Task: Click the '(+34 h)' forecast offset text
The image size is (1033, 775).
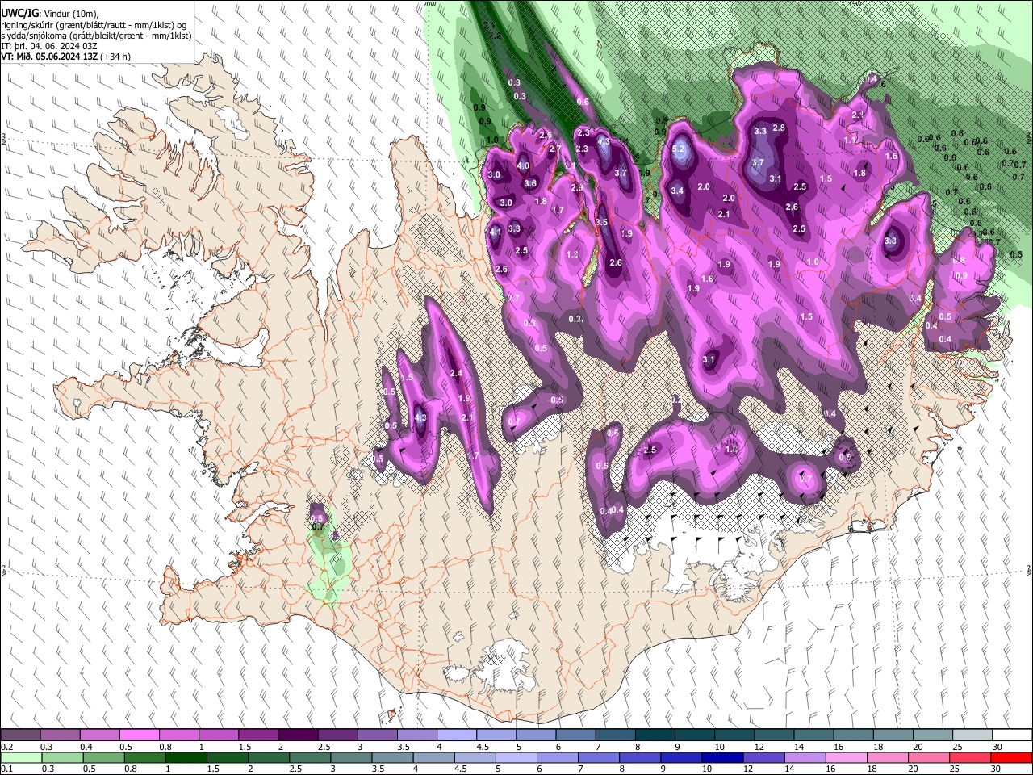Action: (x=115, y=57)
